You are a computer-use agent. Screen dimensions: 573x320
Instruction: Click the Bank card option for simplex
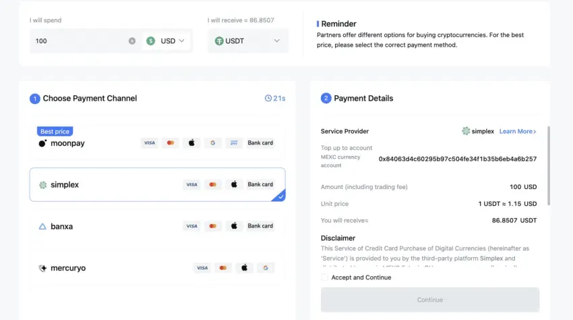260,184
